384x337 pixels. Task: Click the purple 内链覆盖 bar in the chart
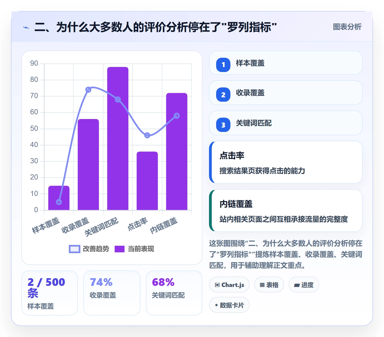click(177, 151)
